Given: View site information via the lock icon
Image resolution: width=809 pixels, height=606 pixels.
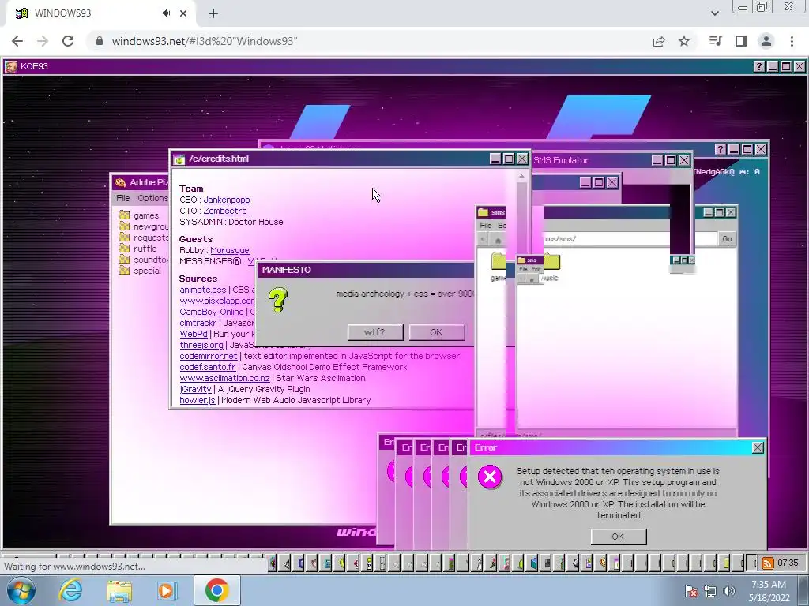Looking at the screenshot, I should pyautogui.click(x=100, y=41).
